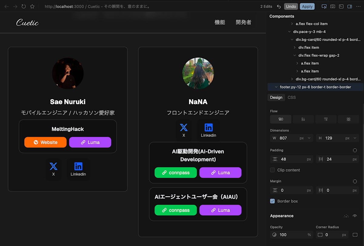Switch to the CSS tab
The height and width of the screenshot is (246, 364).
tap(292, 97)
